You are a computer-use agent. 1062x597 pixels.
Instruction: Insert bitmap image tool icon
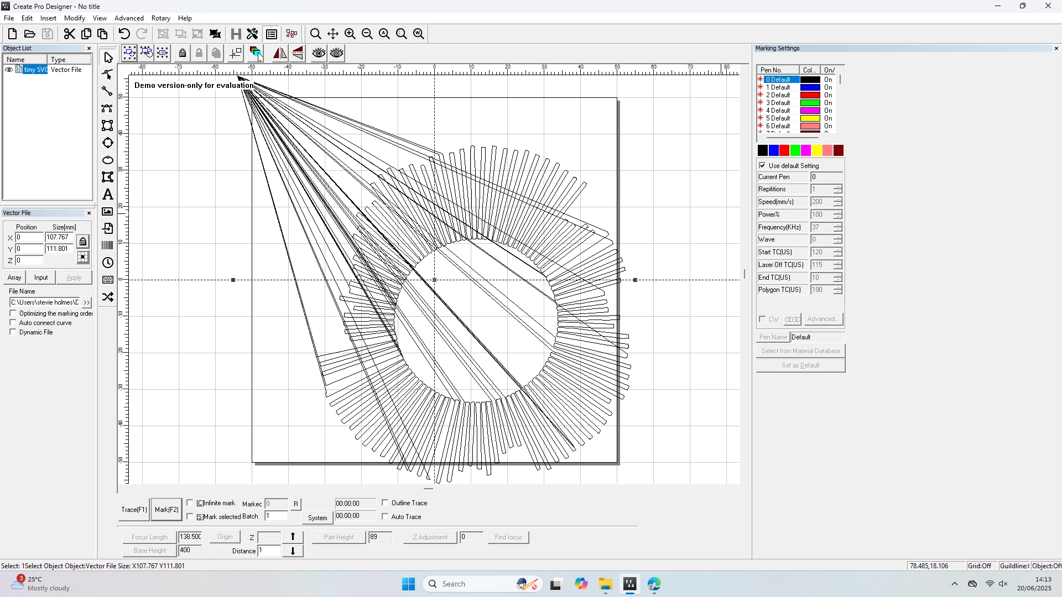(108, 212)
